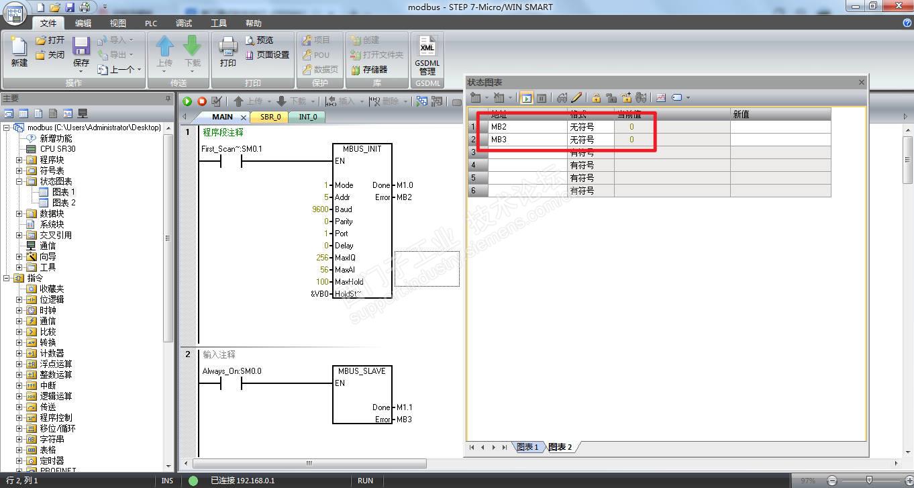Click the unforce open-lock icon in status chart
The height and width of the screenshot is (488, 914).
(611, 98)
